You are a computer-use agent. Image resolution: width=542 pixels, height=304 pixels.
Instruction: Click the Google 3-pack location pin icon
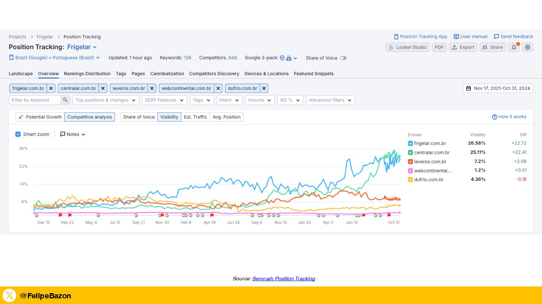(282, 58)
